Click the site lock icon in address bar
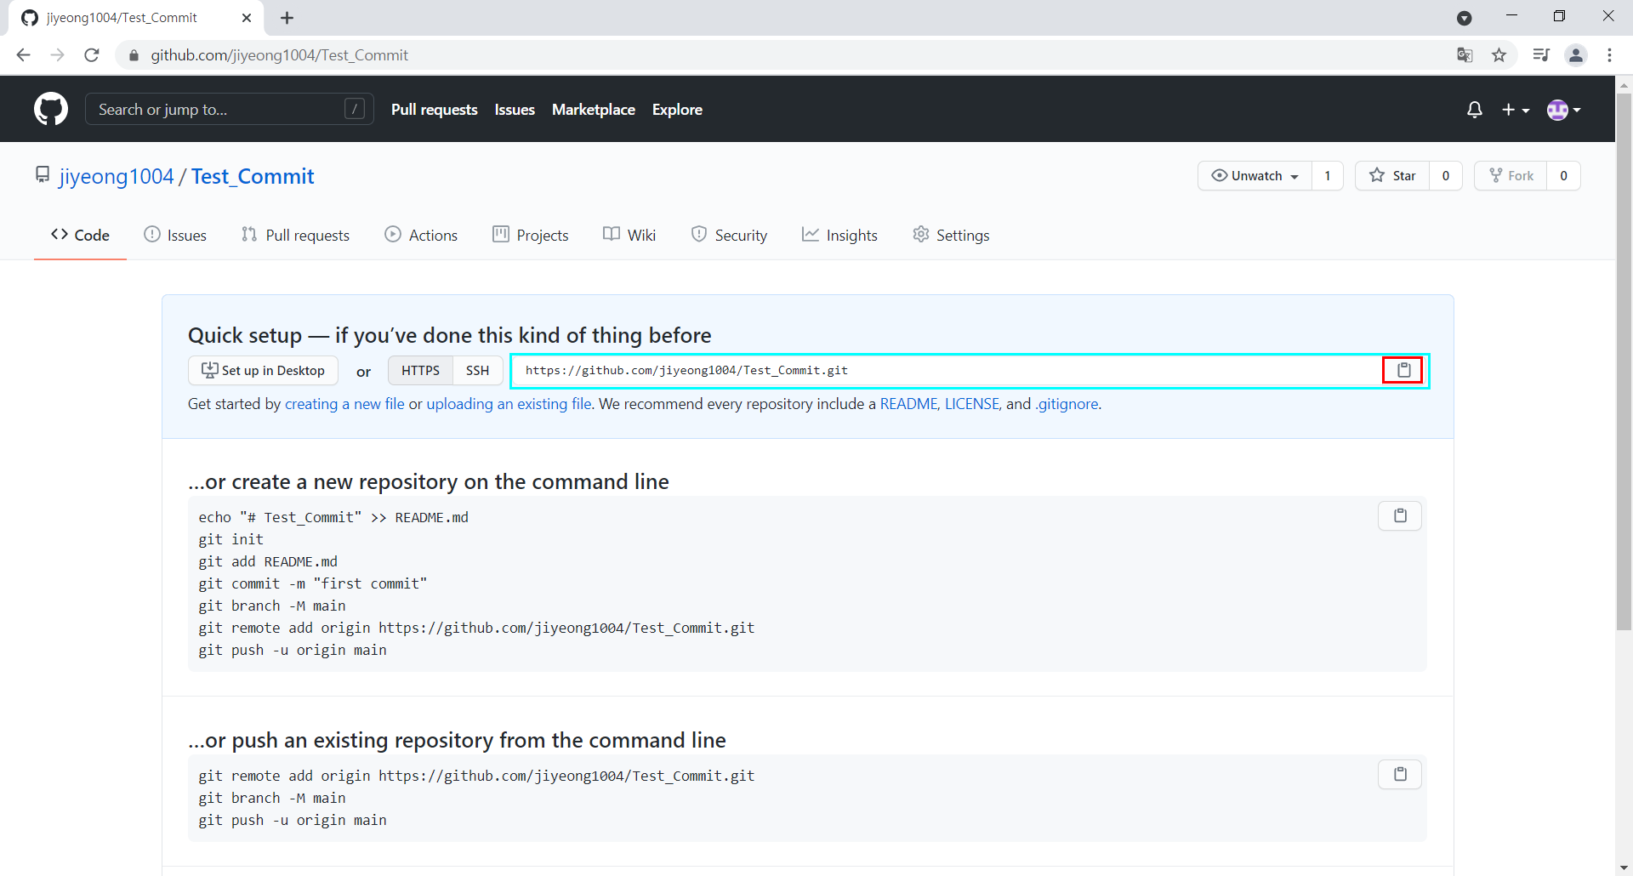The height and width of the screenshot is (876, 1633). 134,55
